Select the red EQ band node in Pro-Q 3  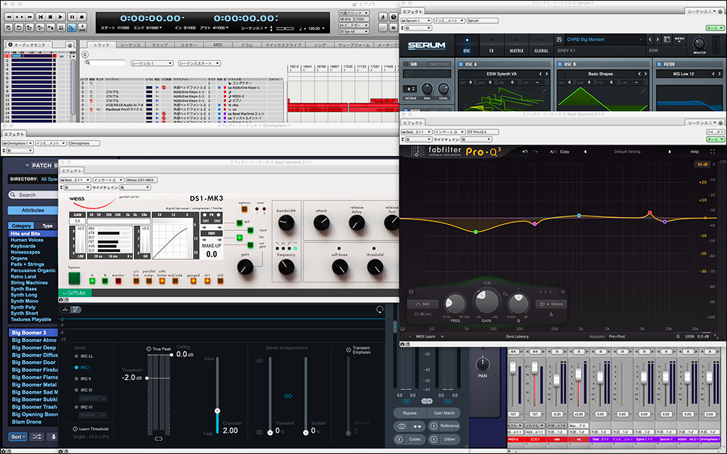(x=650, y=213)
